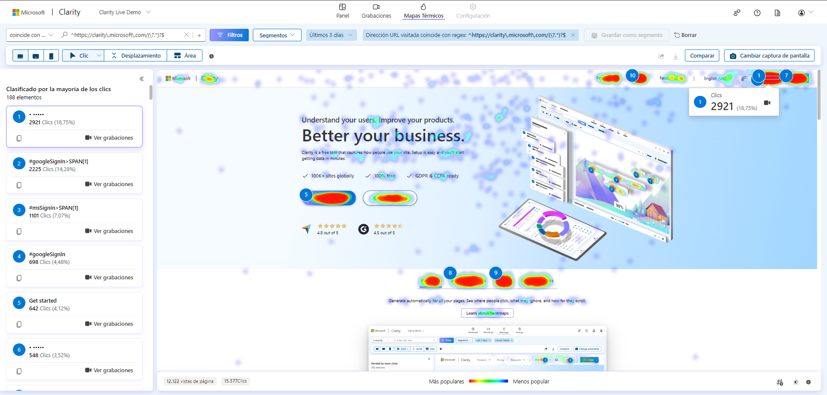Viewport: 827px width, 395px height.
Task: Go to the Panel tab
Action: [x=342, y=11]
